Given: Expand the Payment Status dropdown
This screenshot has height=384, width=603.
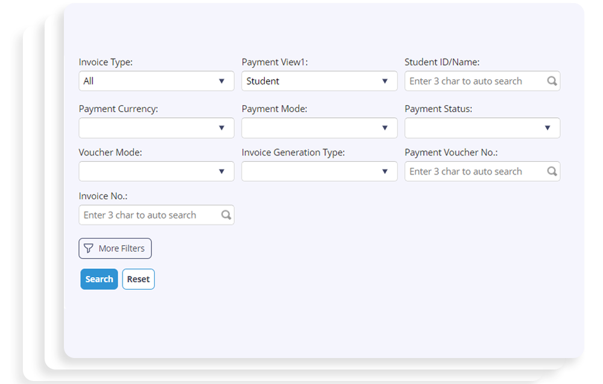Looking at the screenshot, I should click(x=482, y=128).
